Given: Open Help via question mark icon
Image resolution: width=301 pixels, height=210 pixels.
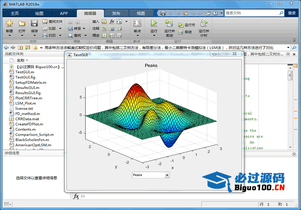Looking at the screenshot, I should tap(216, 13).
